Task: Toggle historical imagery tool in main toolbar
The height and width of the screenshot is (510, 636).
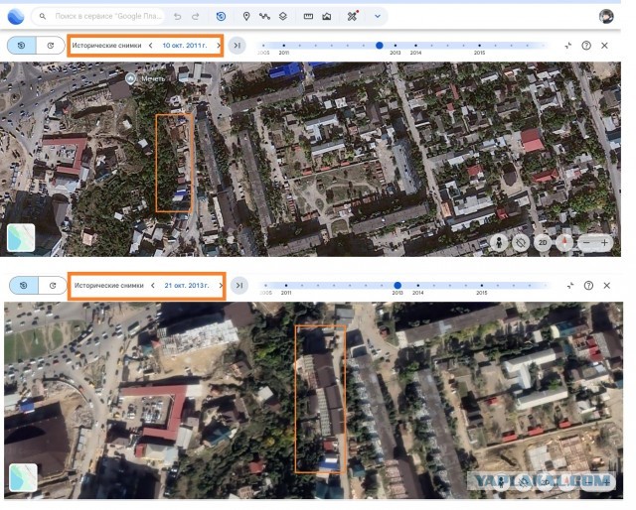Action: 221,17
